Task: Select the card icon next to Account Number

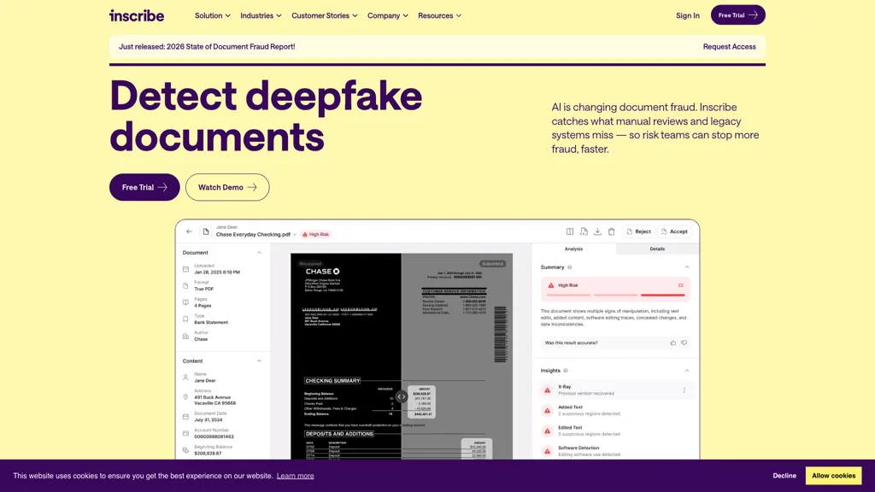Action: coord(185,433)
